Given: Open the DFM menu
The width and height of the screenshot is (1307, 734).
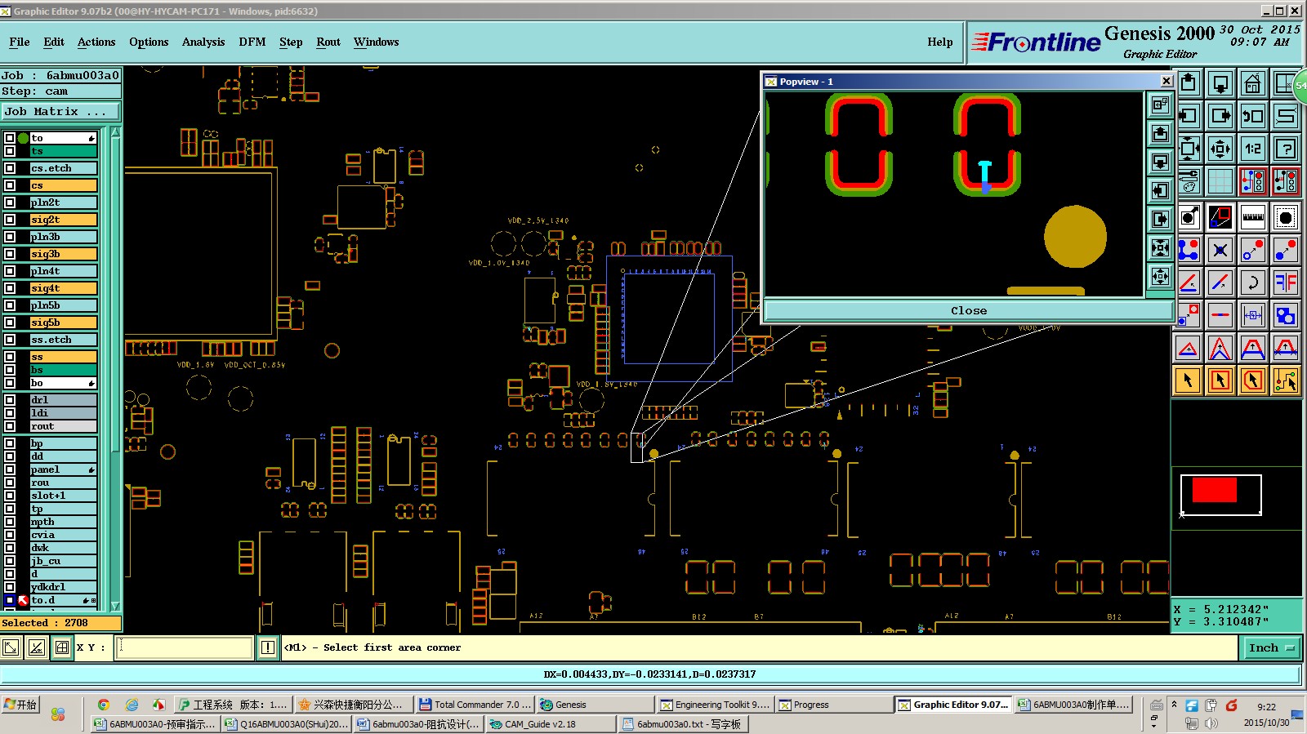Looking at the screenshot, I should 252,42.
